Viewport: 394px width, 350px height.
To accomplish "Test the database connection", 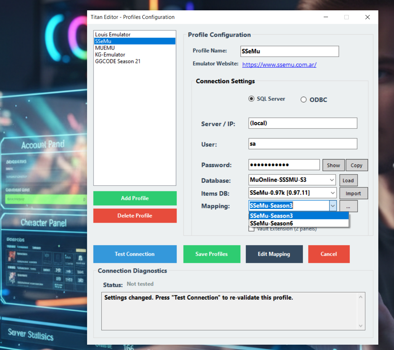I will pos(135,254).
